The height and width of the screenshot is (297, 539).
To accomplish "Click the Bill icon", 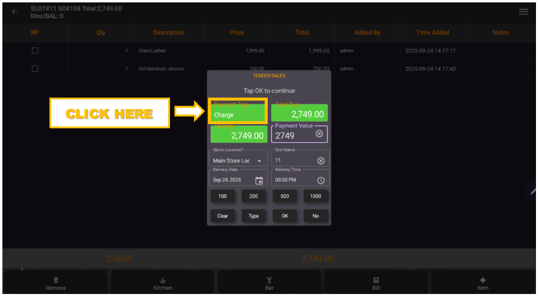I will 376,280.
